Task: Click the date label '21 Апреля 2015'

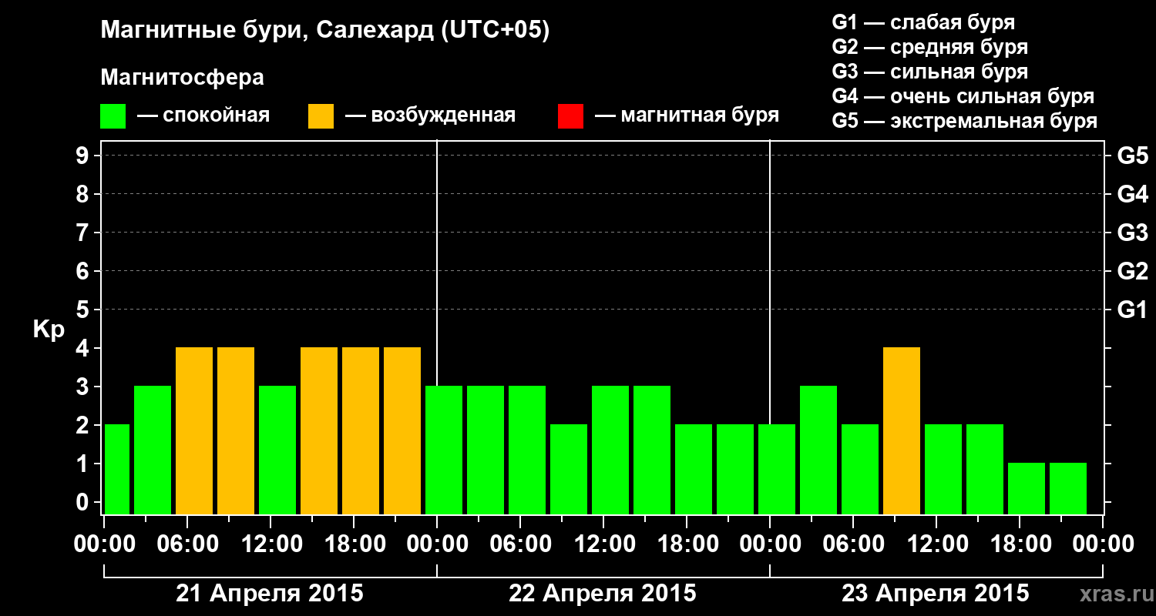Action: [x=270, y=594]
